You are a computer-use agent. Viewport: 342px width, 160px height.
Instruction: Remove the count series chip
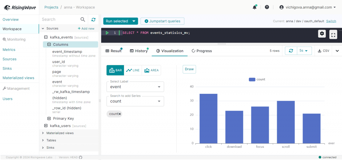click(x=120, y=114)
